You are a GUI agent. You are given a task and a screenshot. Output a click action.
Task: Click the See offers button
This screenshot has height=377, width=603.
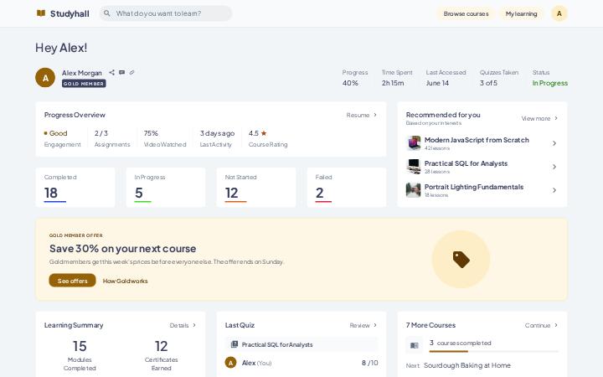(x=72, y=281)
